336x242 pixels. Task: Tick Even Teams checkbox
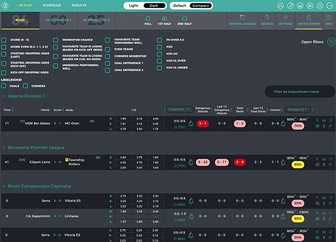pyautogui.click(x=108, y=49)
